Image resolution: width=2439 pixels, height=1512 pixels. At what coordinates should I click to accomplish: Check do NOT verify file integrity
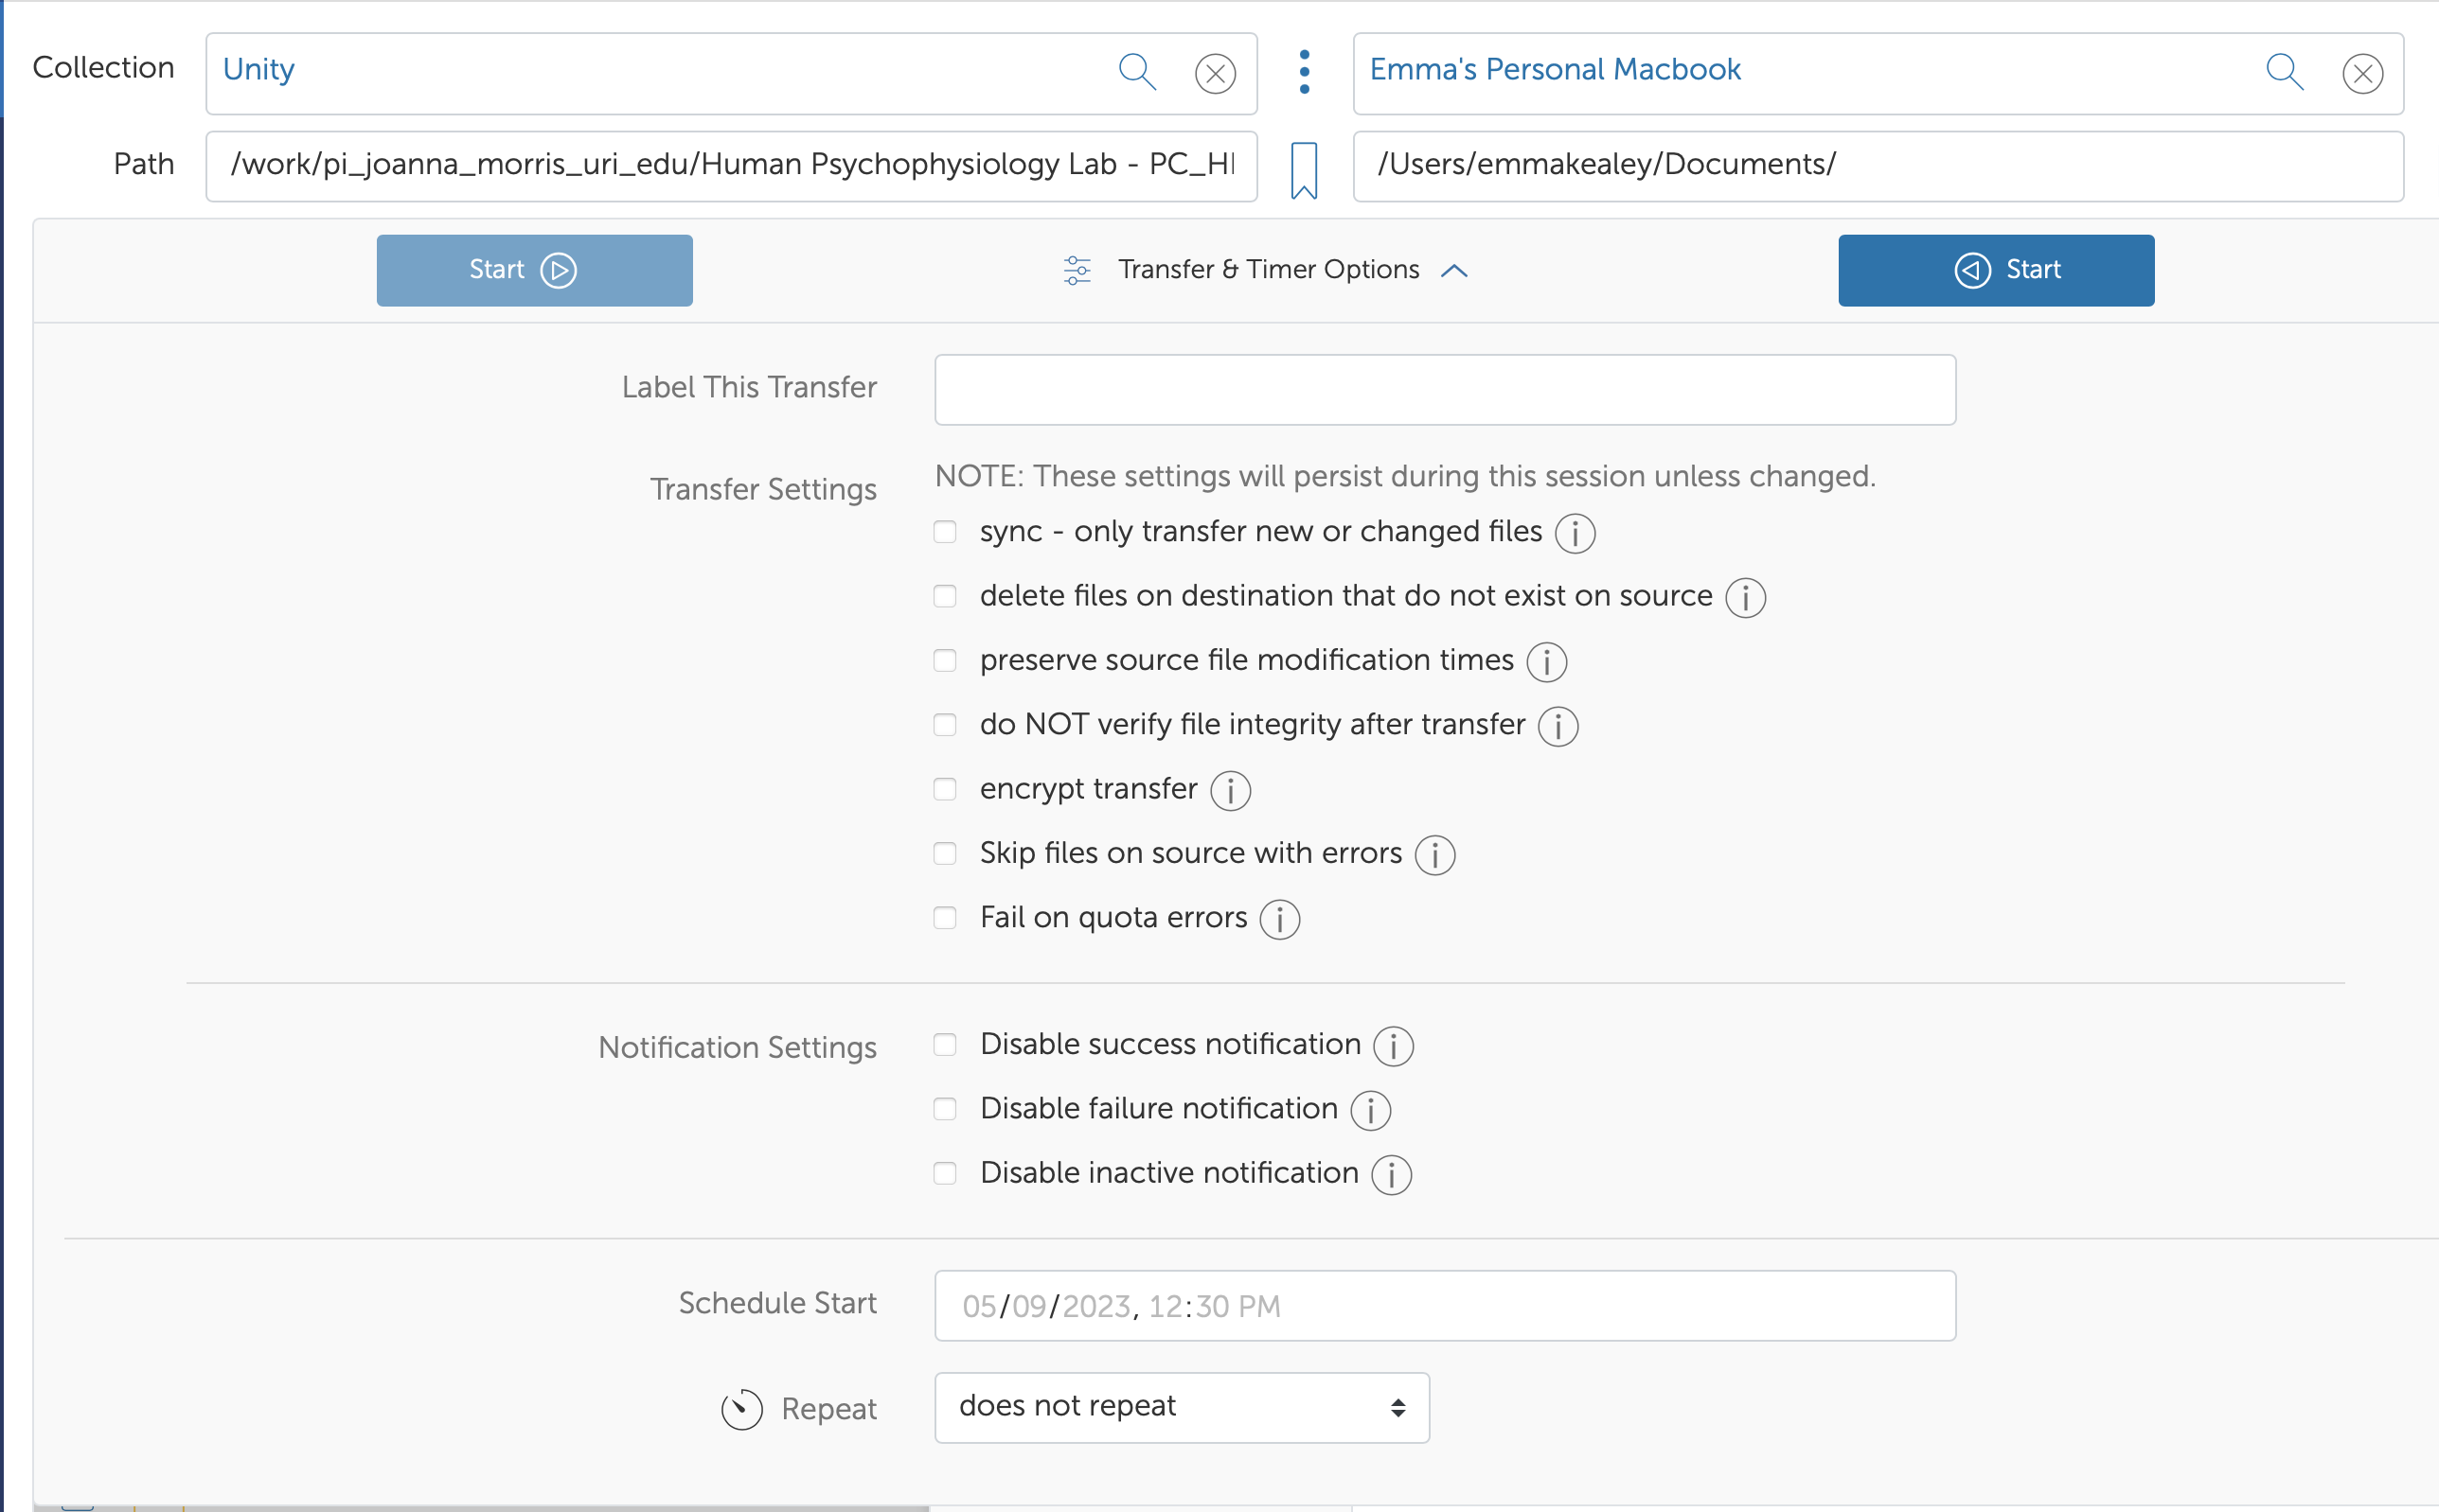click(944, 724)
